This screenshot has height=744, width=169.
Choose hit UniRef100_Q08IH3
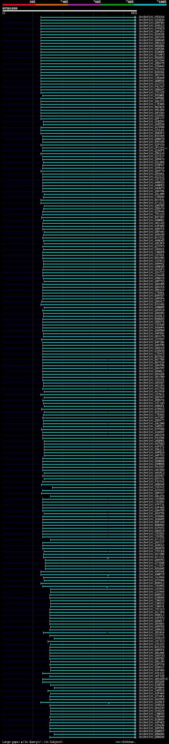[152, 411]
